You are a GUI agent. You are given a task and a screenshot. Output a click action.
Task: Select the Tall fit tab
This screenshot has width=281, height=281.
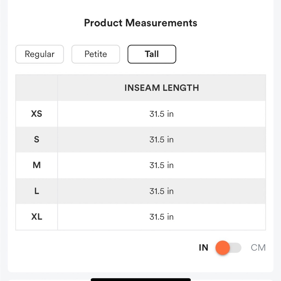click(152, 54)
